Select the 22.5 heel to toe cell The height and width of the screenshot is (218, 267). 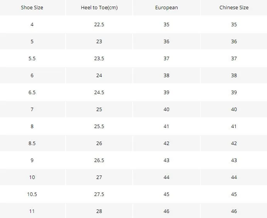coord(99,25)
